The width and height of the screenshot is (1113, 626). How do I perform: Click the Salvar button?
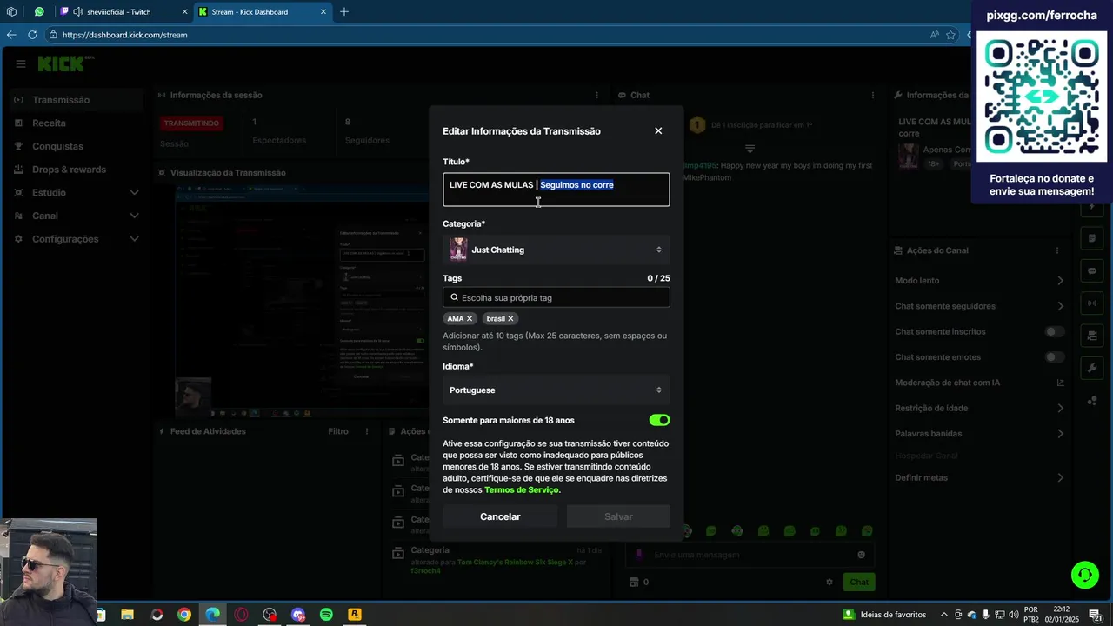[x=618, y=516]
